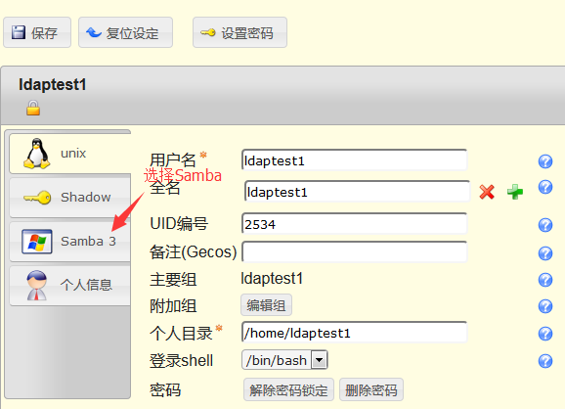Screen dimensions: 565x409
Task: Click the 复位设定 reset button
Action: 125,32
